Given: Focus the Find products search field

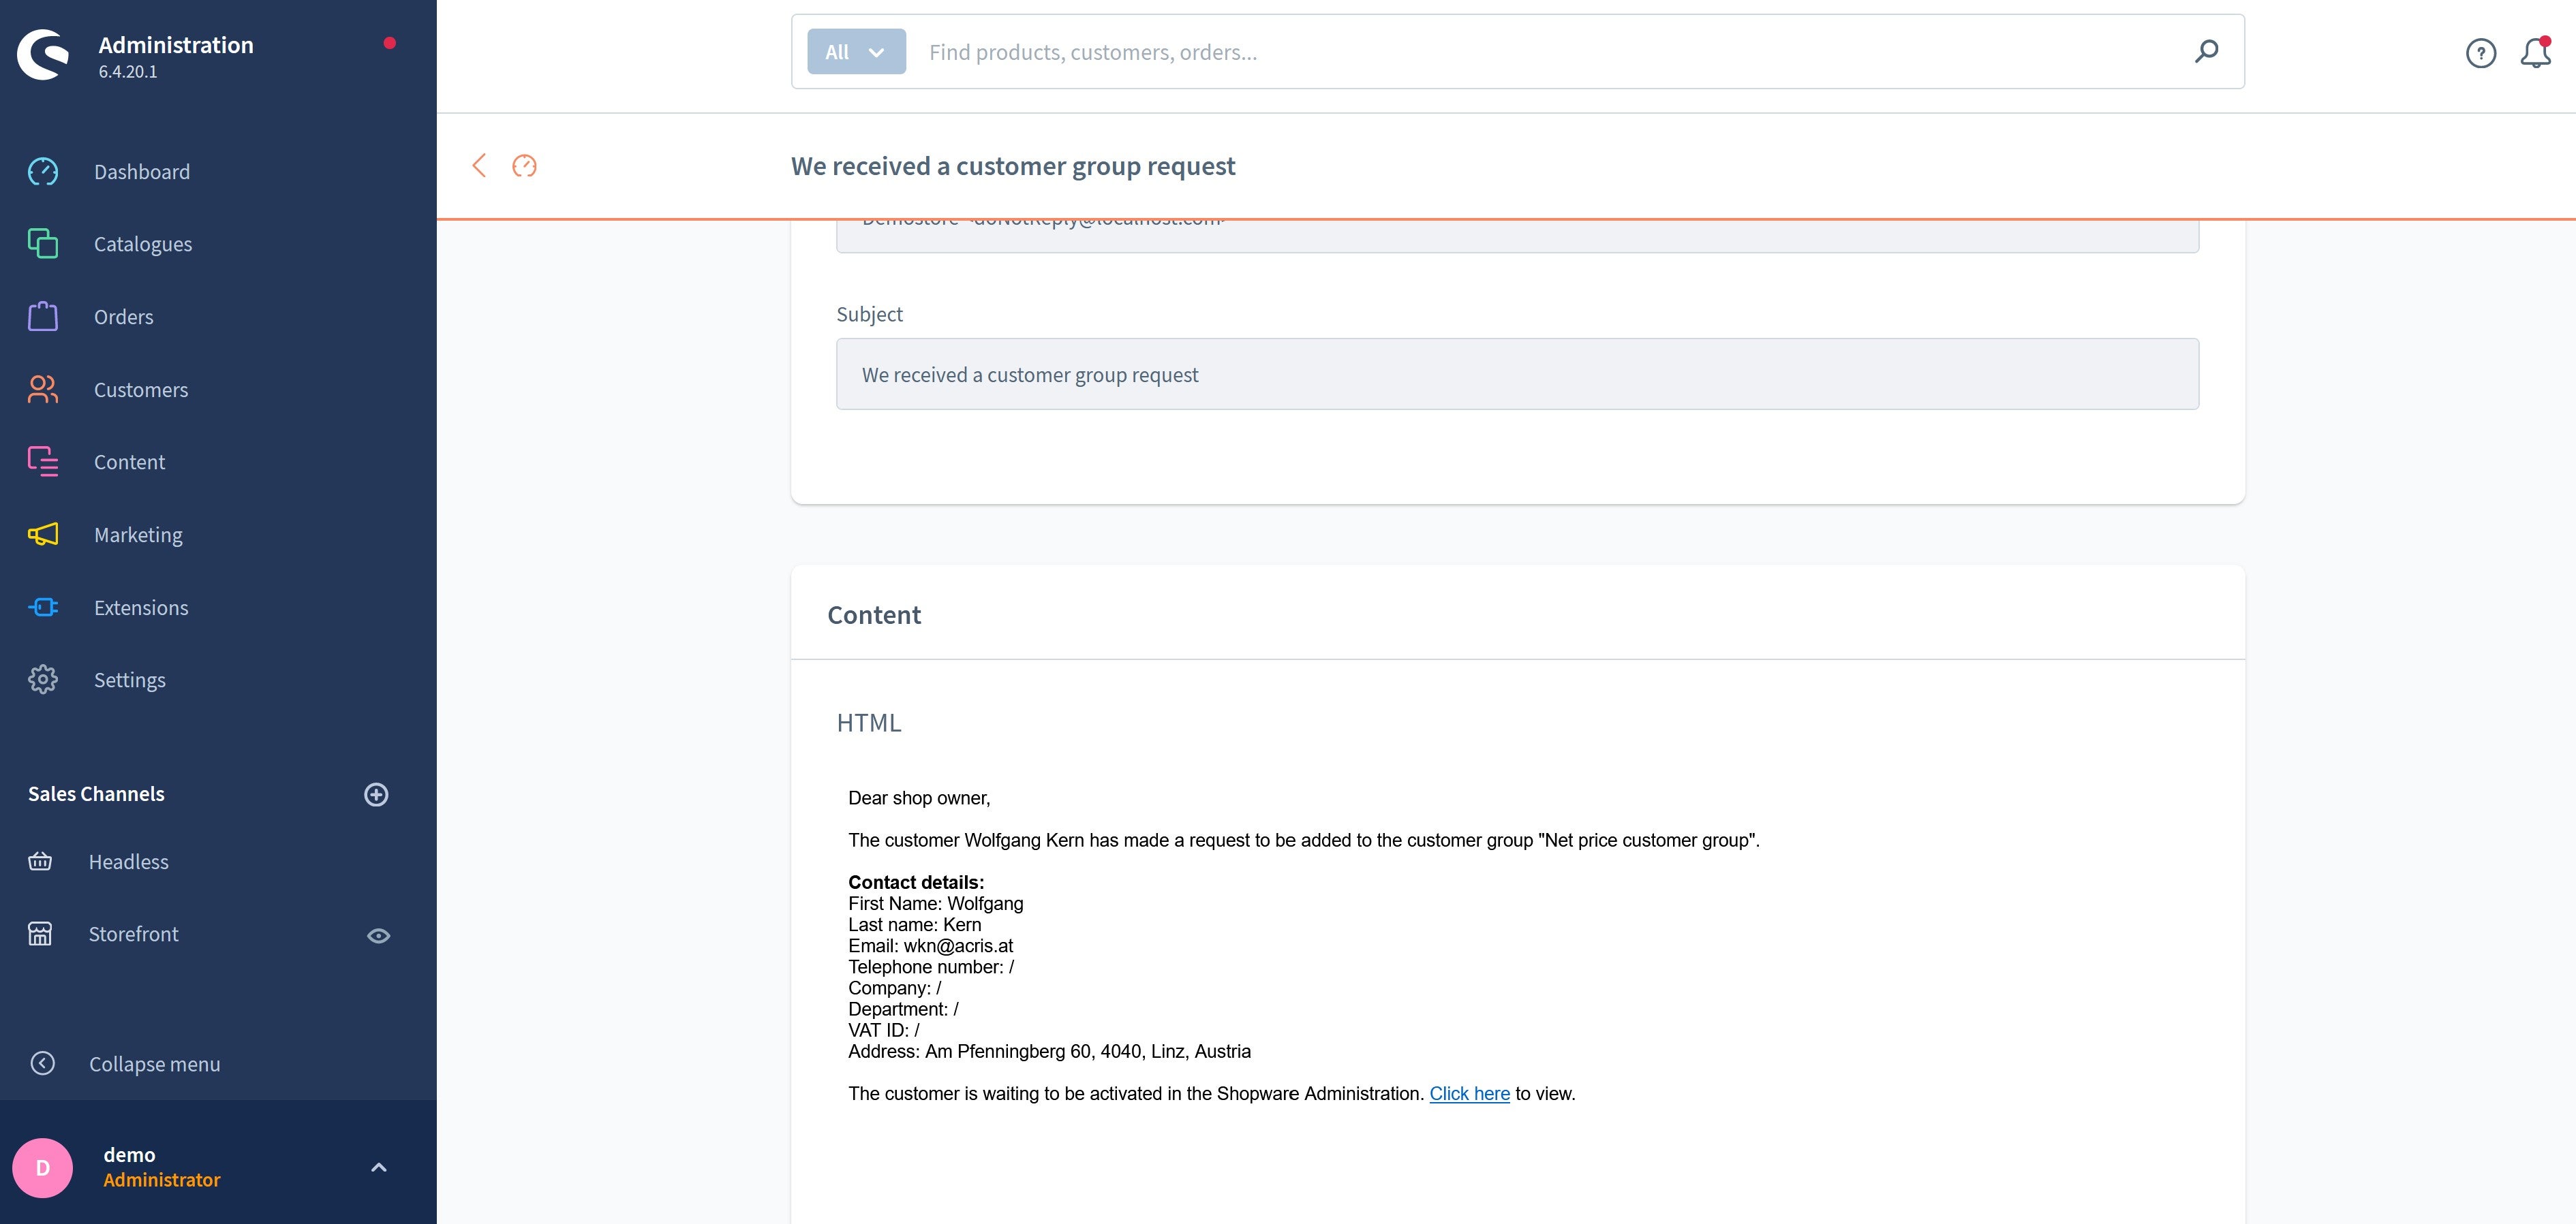Looking at the screenshot, I should pos(1550,52).
